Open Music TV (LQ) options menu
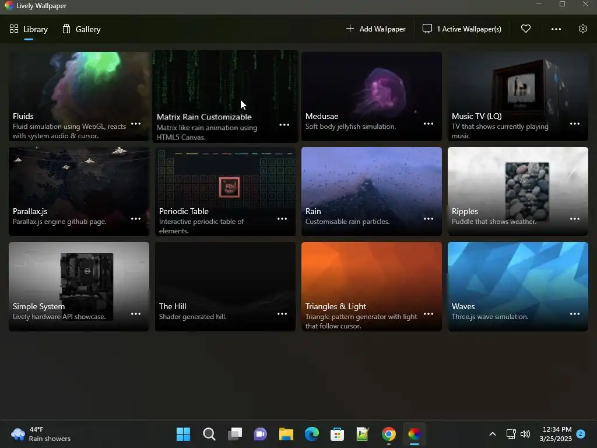 click(x=574, y=124)
